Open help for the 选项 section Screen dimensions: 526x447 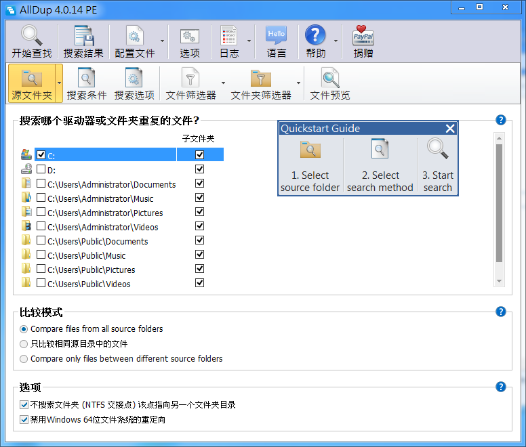tap(500, 386)
